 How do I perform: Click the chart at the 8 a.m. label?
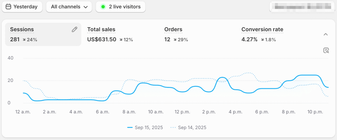[128, 112]
